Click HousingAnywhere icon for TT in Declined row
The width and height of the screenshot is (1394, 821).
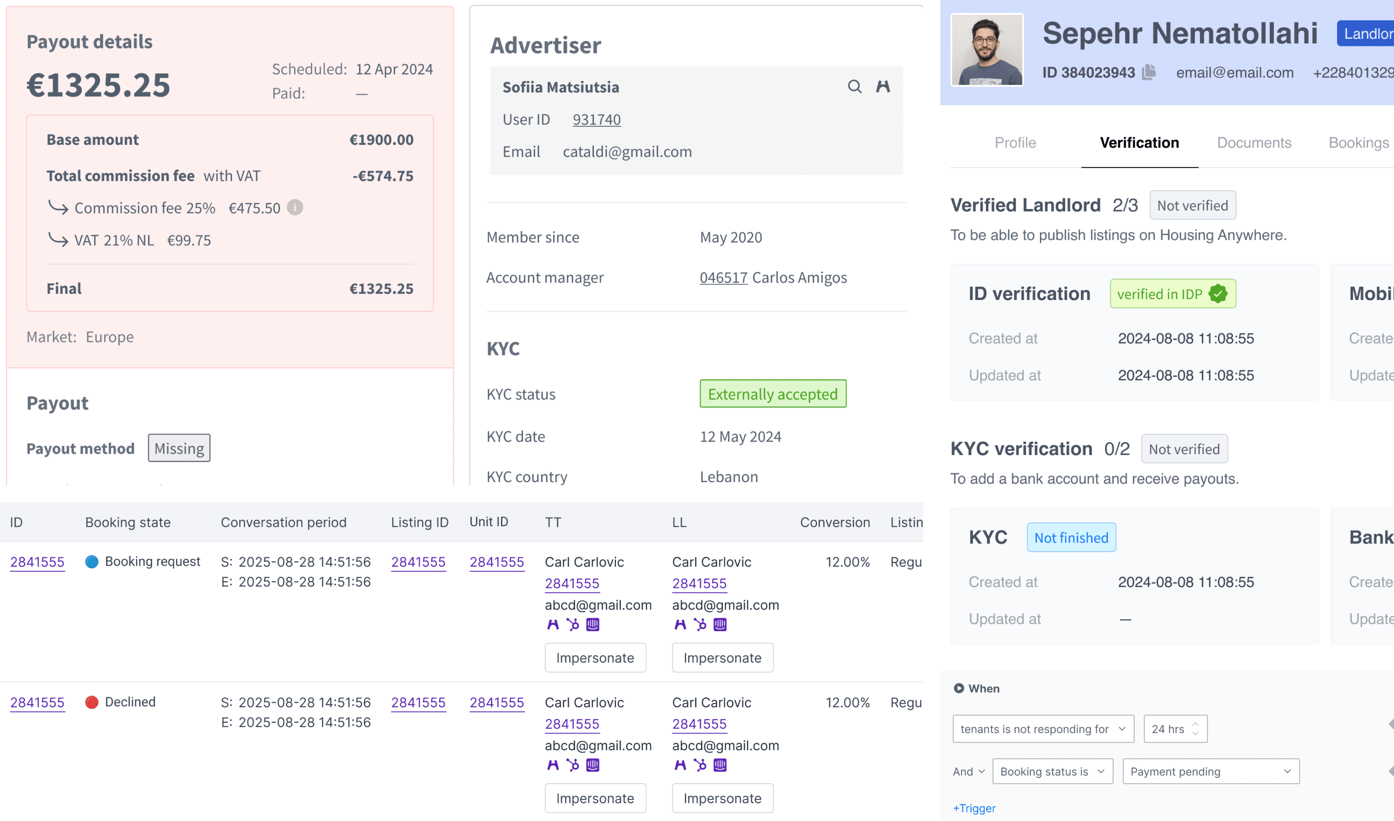click(x=553, y=765)
